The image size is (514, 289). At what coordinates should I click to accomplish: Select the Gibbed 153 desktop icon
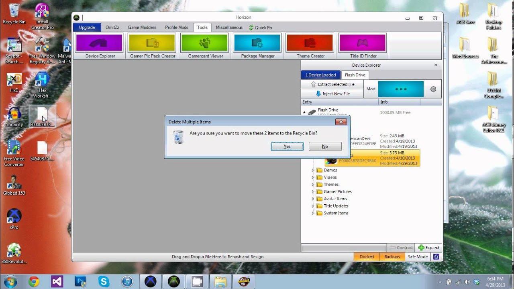pos(14,185)
